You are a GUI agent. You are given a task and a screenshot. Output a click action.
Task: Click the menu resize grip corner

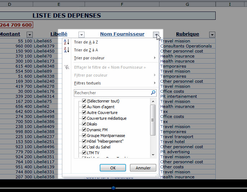(x=157, y=176)
